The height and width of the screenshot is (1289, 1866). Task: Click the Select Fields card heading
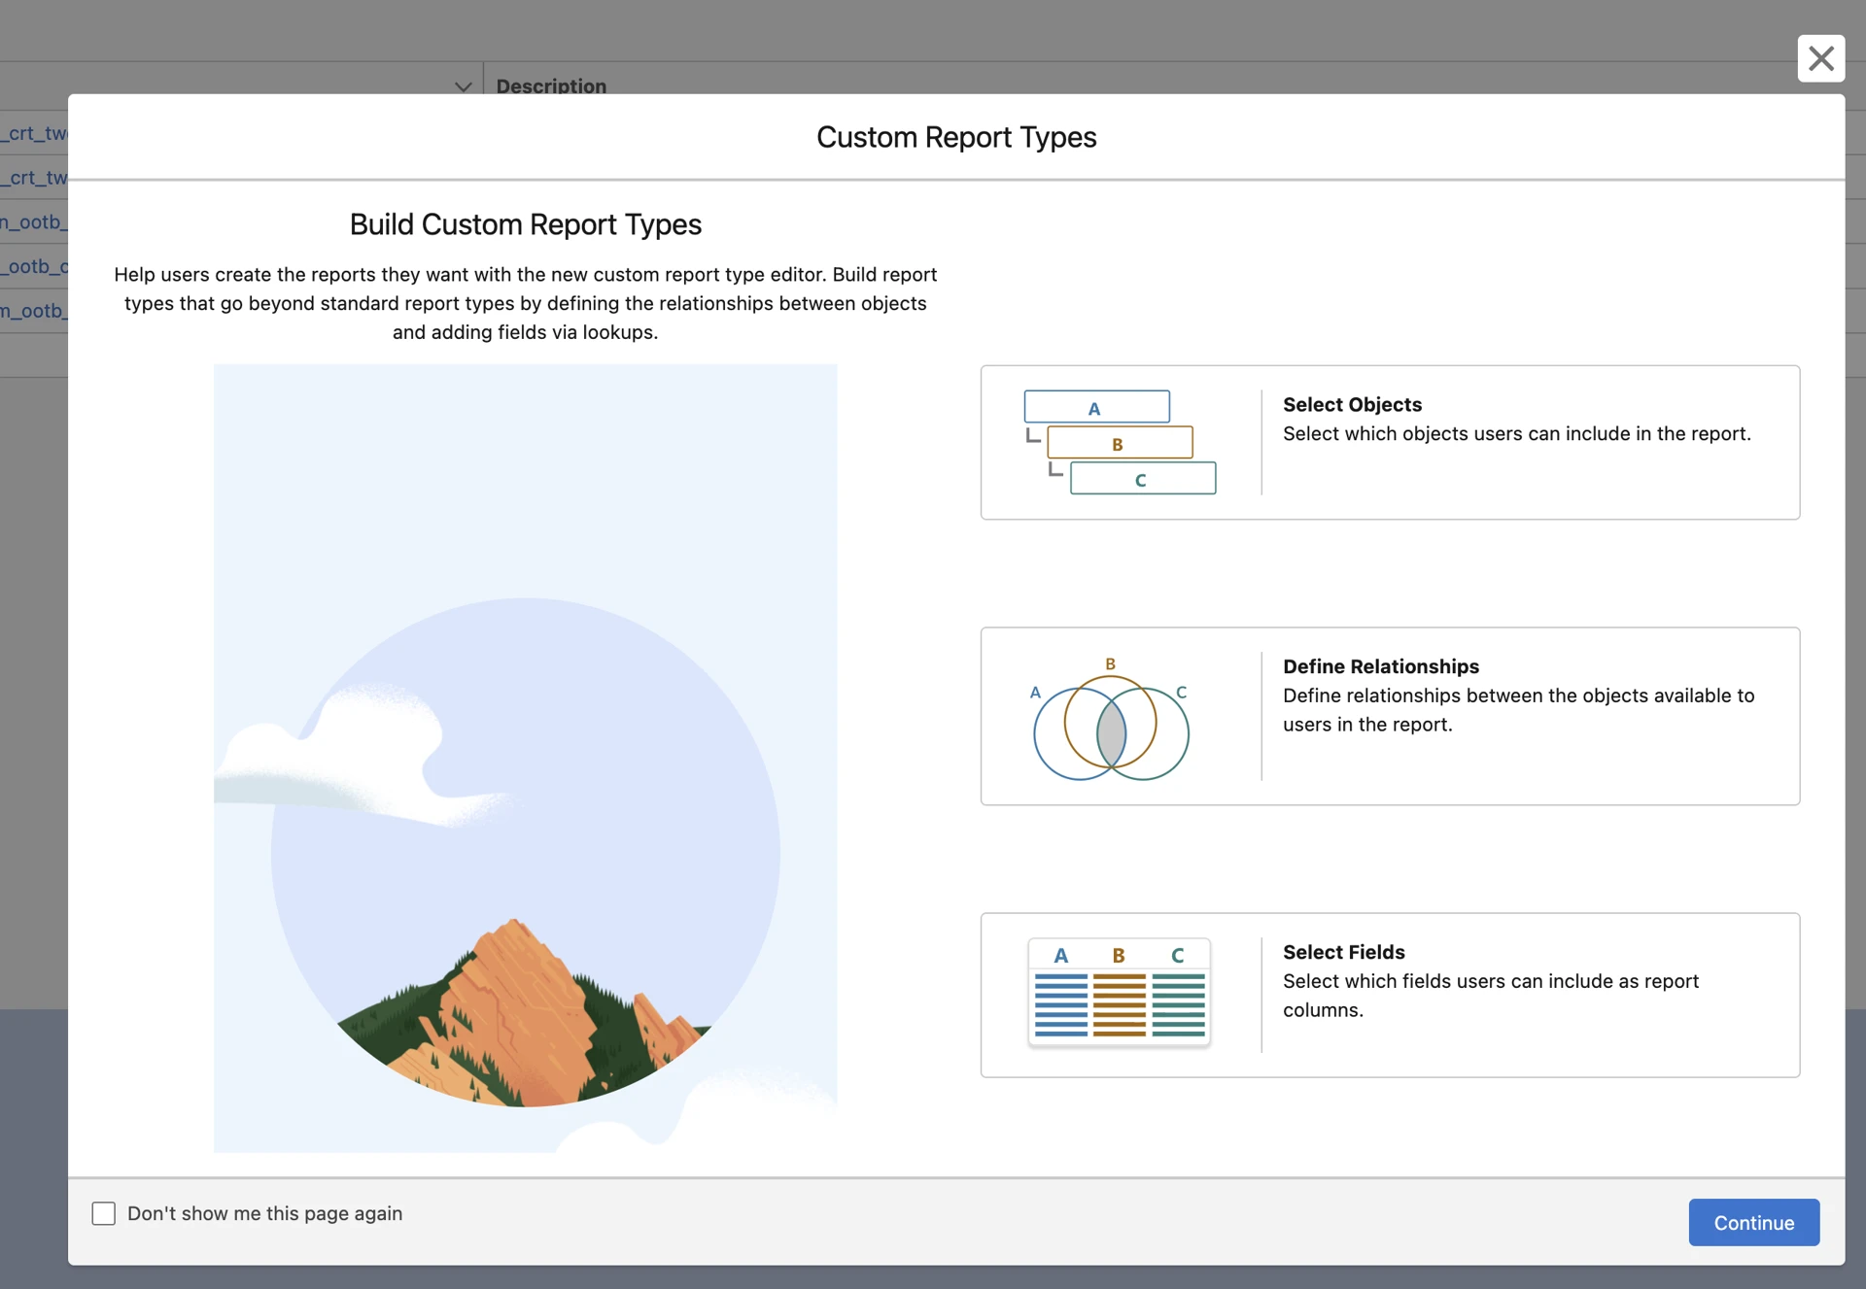click(x=1343, y=952)
